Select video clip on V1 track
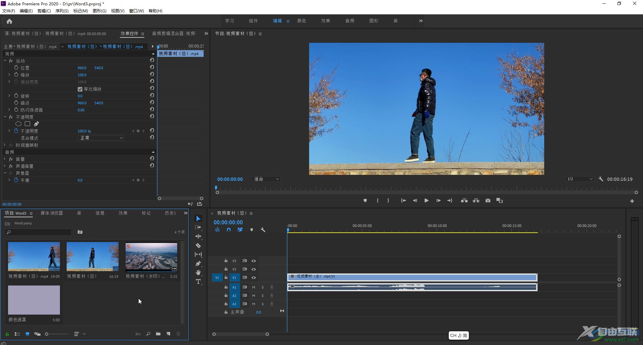Viewport: 643px width, 345px height. [x=412, y=277]
